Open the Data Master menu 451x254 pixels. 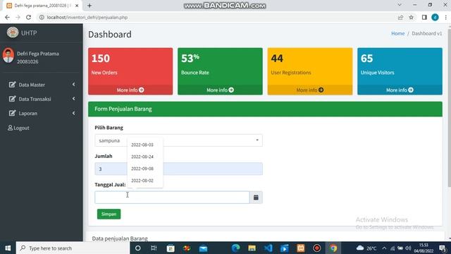pos(42,85)
